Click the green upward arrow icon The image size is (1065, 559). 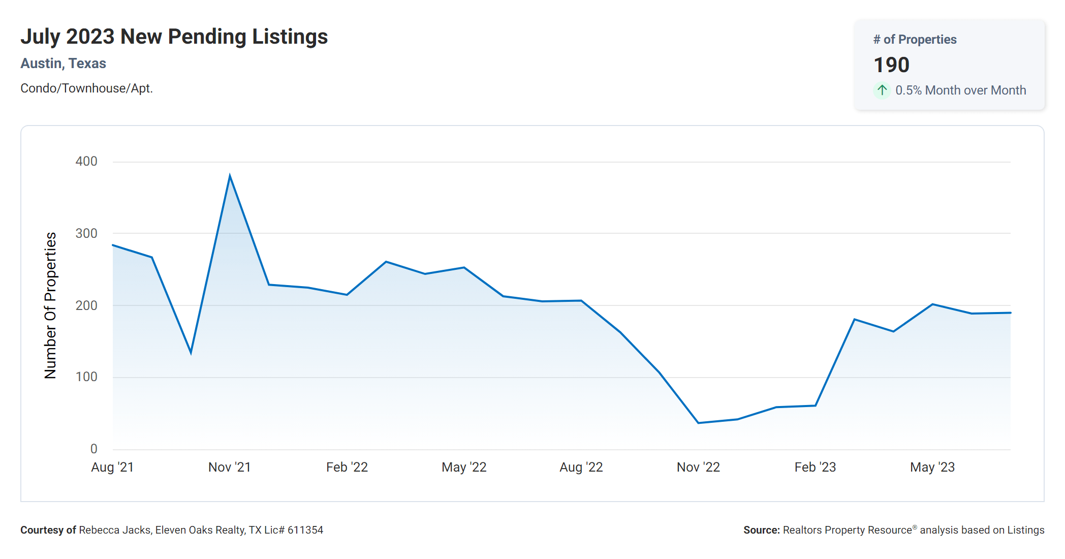[x=882, y=90]
